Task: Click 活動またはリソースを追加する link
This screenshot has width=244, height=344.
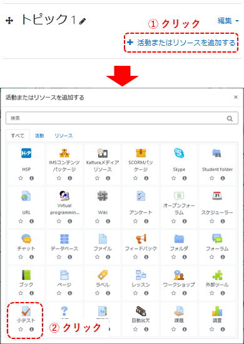Action: [x=181, y=43]
